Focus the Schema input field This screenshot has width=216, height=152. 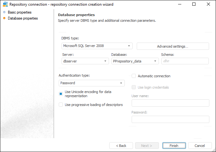pyautogui.click(x=185, y=61)
